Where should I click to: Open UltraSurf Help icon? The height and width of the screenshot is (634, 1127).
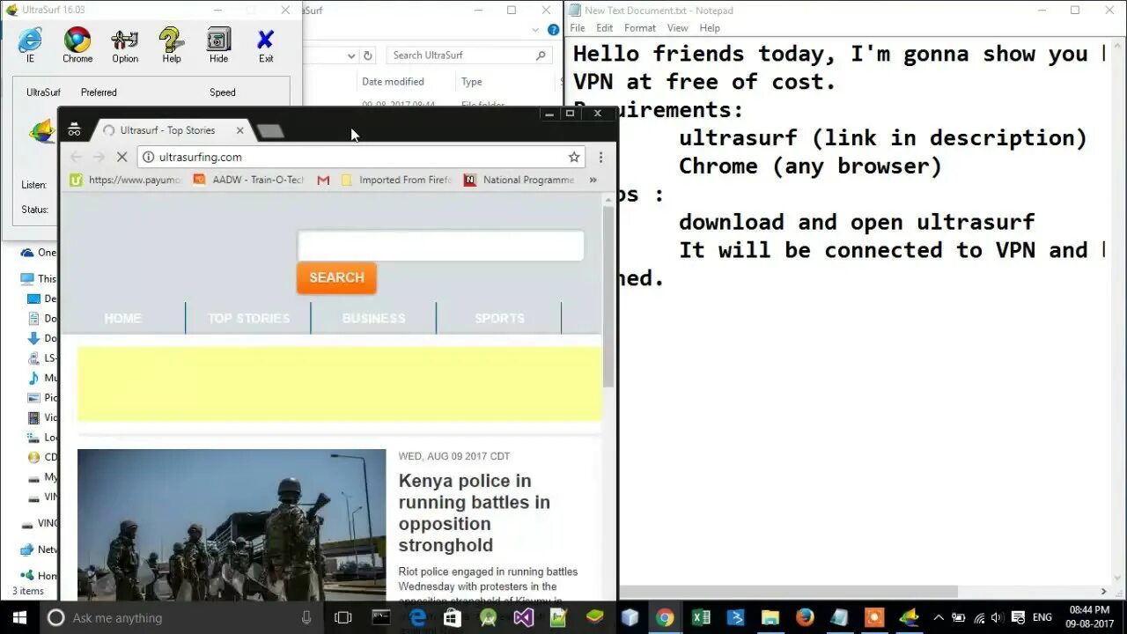[172, 45]
